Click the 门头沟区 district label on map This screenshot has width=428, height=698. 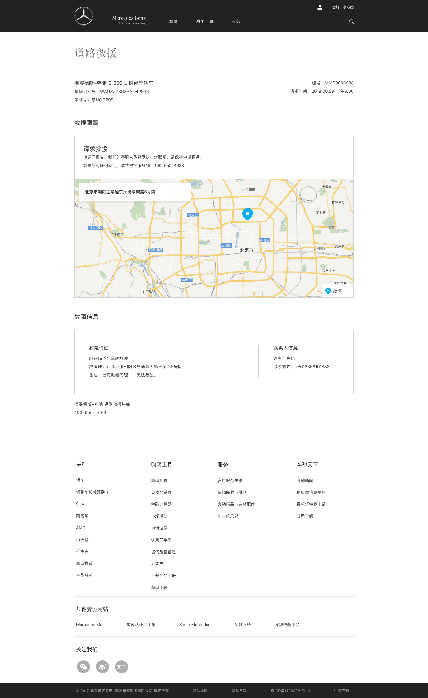(x=95, y=228)
